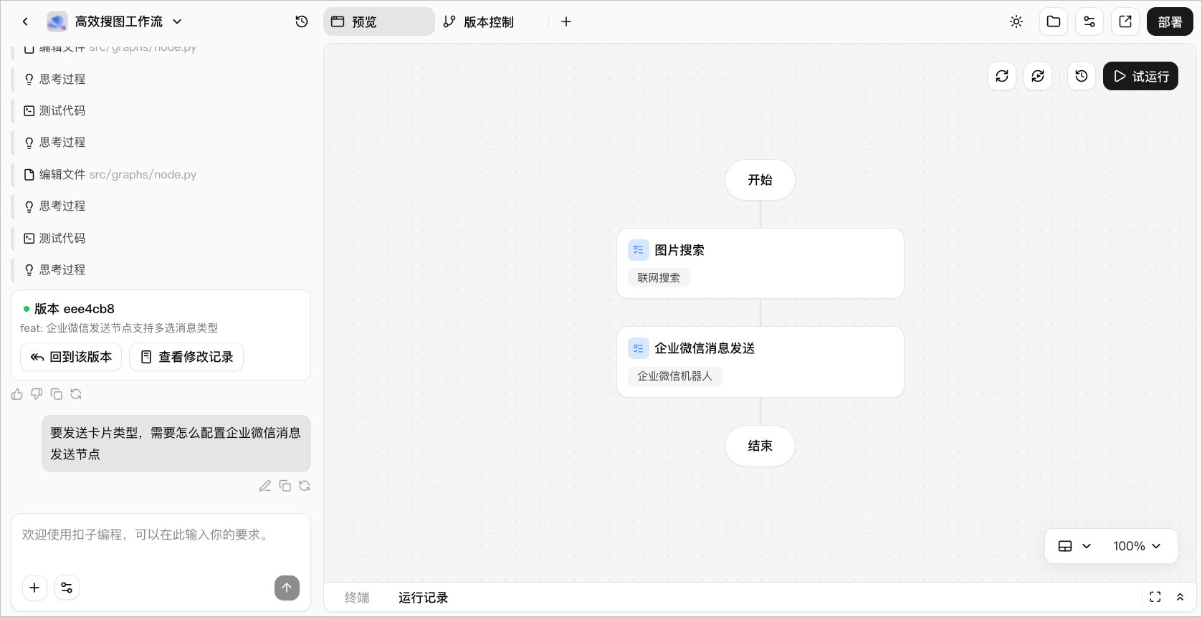Open the 高效搜图工作流 project avatar icon

[57, 21]
